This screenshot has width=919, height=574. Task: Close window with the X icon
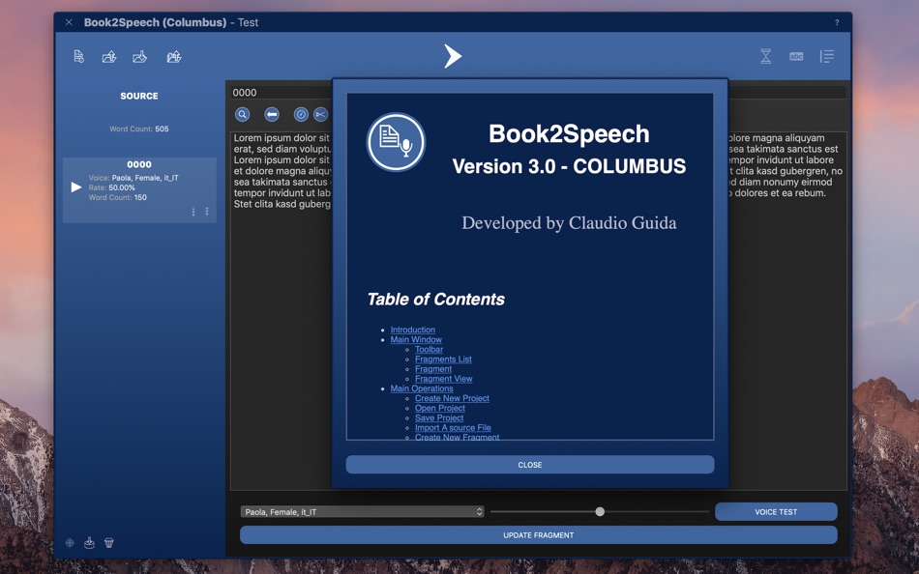point(69,22)
